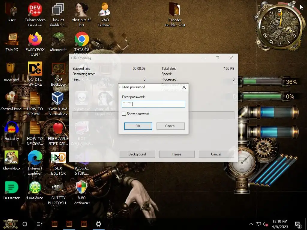The height and width of the screenshot is (230, 307).
Task: Click Background button in extraction window
Action: [137, 154]
